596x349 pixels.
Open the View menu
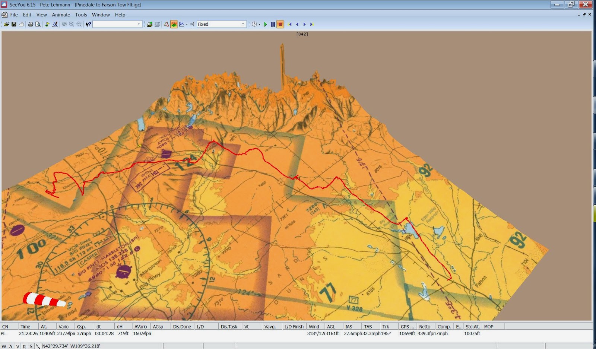pos(42,15)
